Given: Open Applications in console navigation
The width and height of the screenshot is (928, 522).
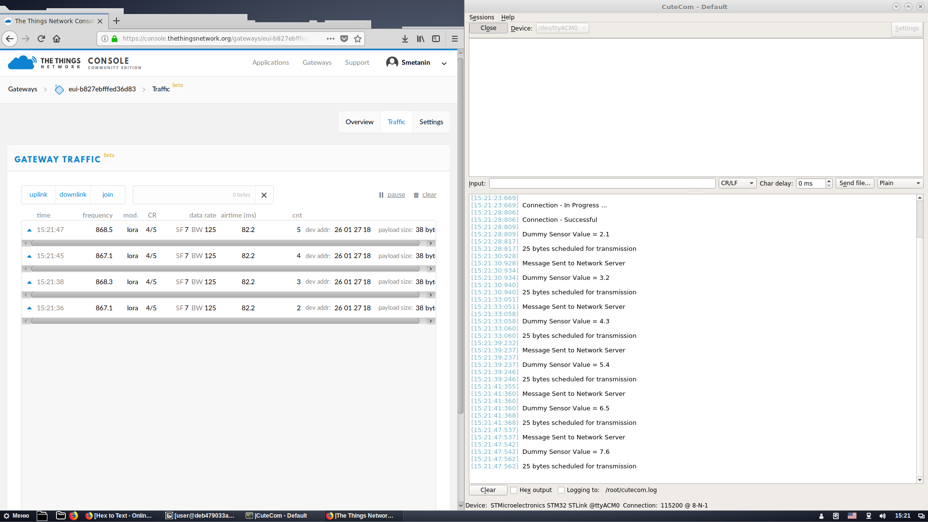Looking at the screenshot, I should [x=271, y=62].
